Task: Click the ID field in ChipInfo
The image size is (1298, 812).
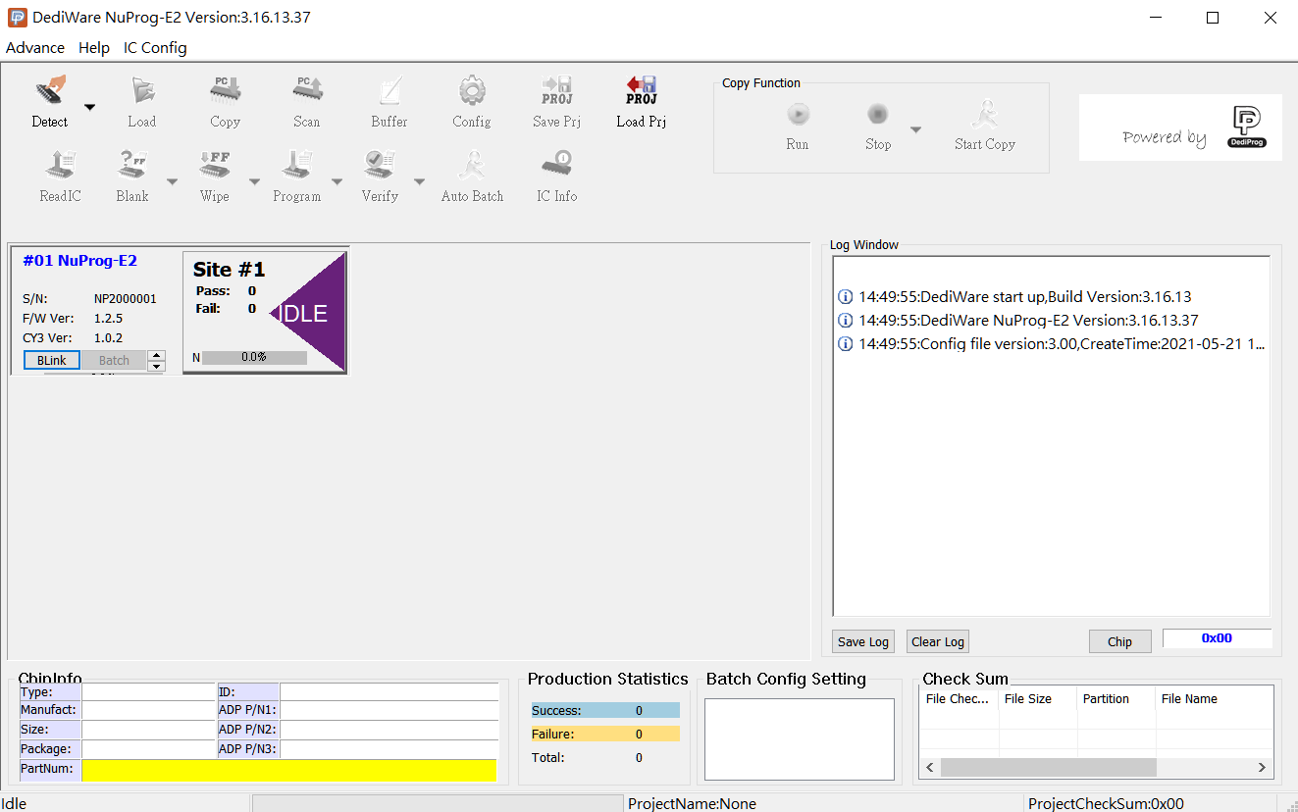Action: (389, 691)
